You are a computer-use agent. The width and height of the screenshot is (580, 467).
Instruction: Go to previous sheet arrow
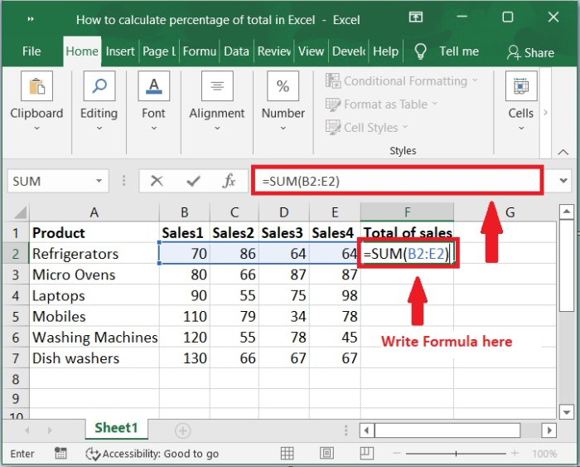[x=27, y=431]
